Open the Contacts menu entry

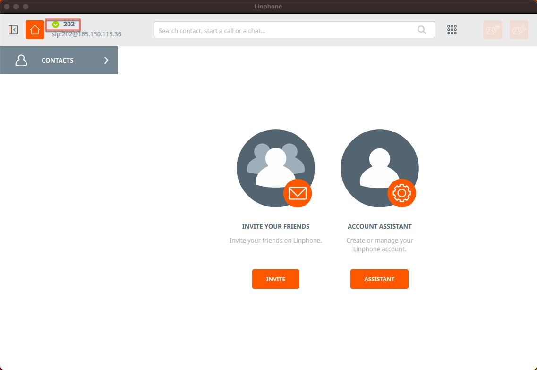[58, 60]
